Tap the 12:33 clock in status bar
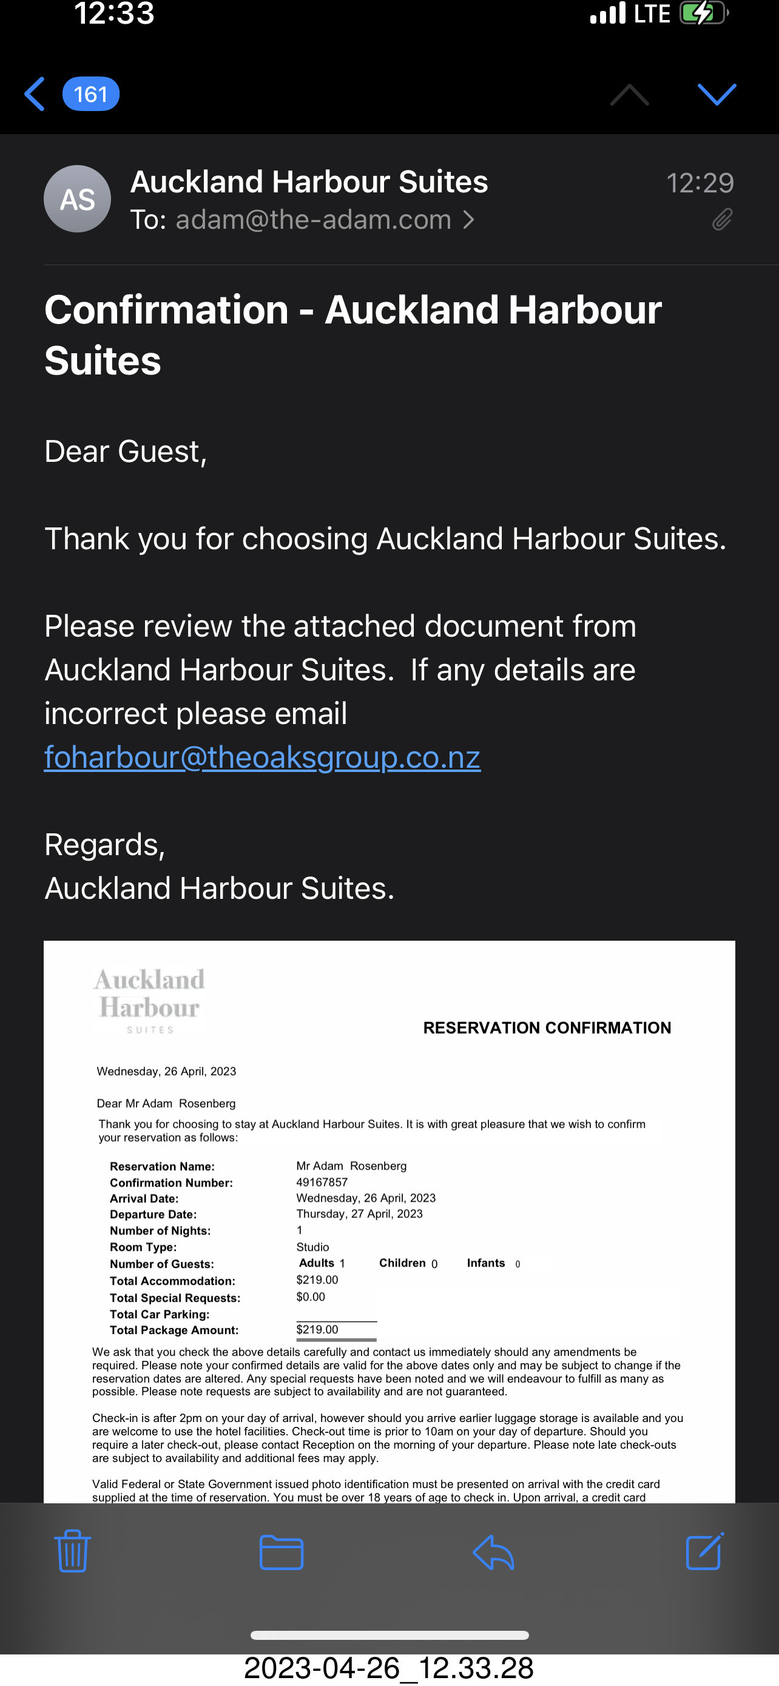Screen dimensions: 779x1686 tap(114, 13)
